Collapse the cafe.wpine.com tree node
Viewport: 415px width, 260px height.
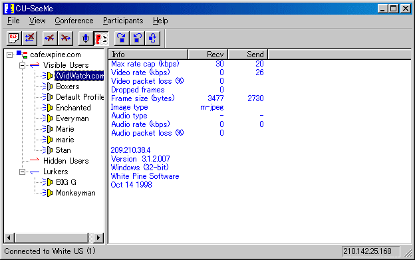pyautogui.click(x=9, y=55)
